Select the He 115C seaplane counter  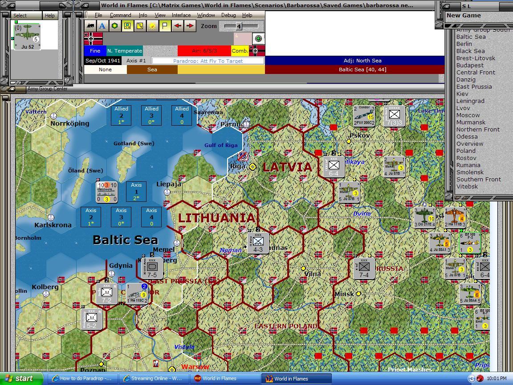coord(137,294)
